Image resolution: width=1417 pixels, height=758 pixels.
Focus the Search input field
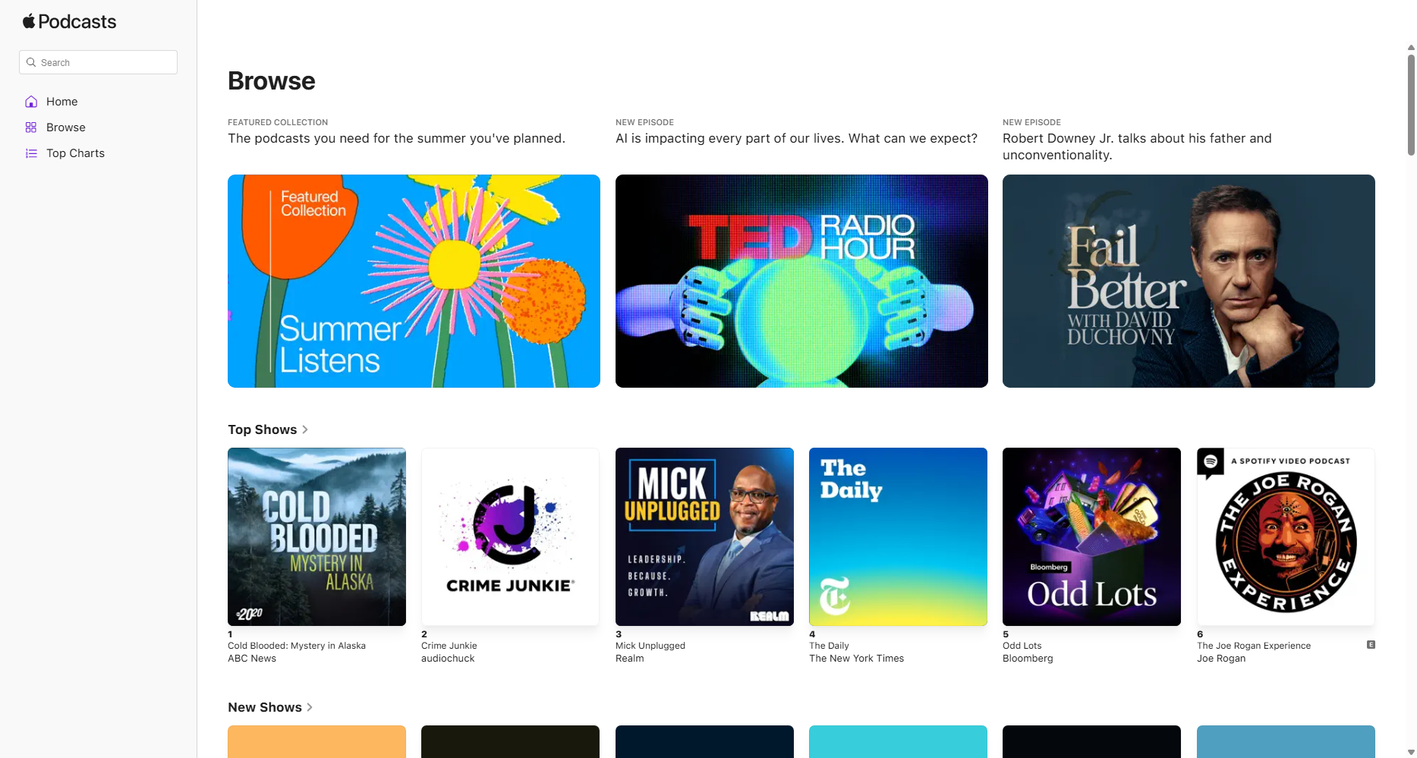(x=98, y=62)
